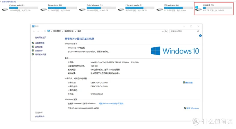Open the Windows-logo drive icon for (K:)
This screenshot has width=236, height=129.
click(x=198, y=9)
